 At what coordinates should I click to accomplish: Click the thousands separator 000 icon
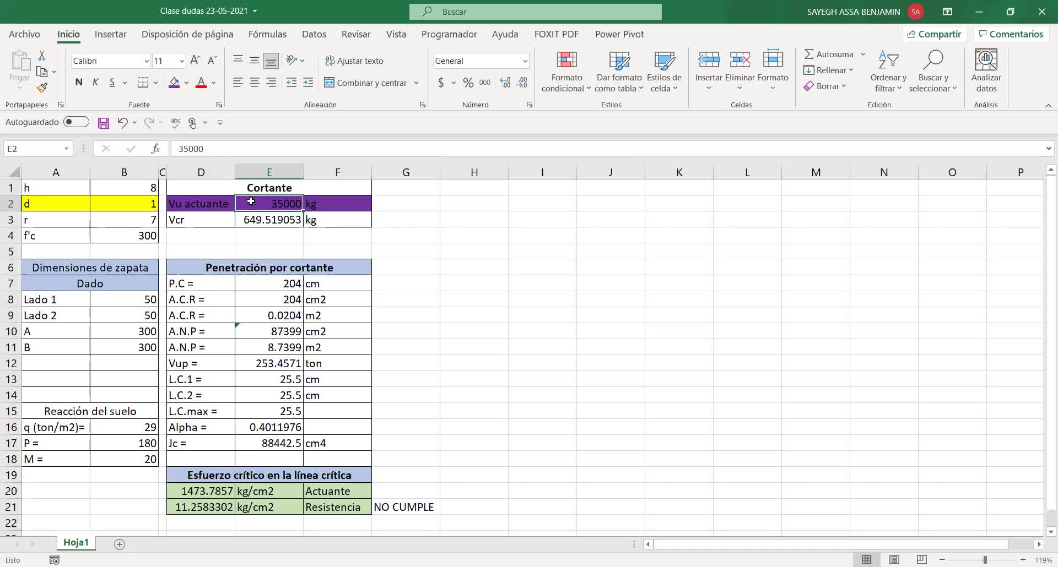point(485,83)
